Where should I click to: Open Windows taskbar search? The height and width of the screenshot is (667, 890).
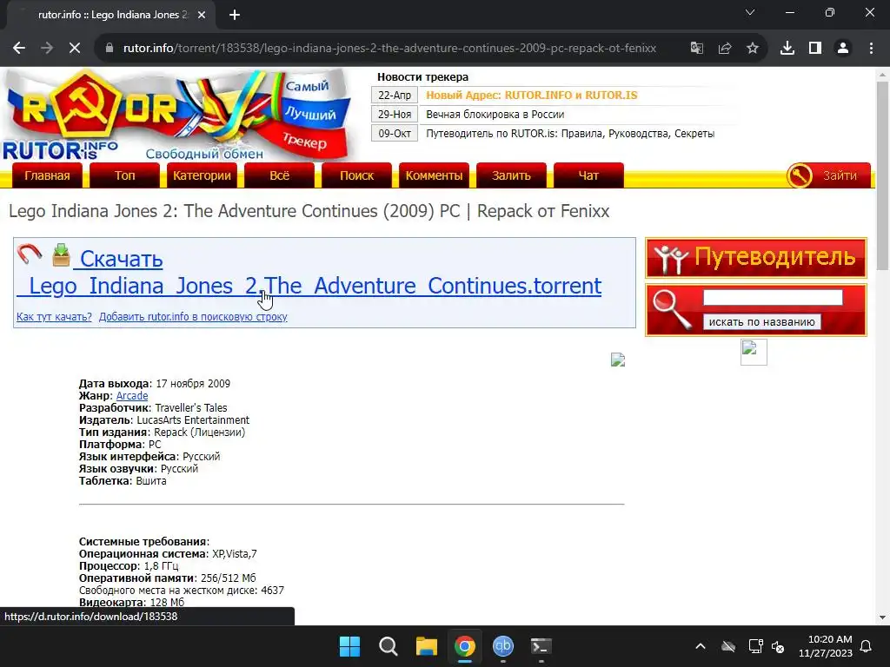click(389, 646)
